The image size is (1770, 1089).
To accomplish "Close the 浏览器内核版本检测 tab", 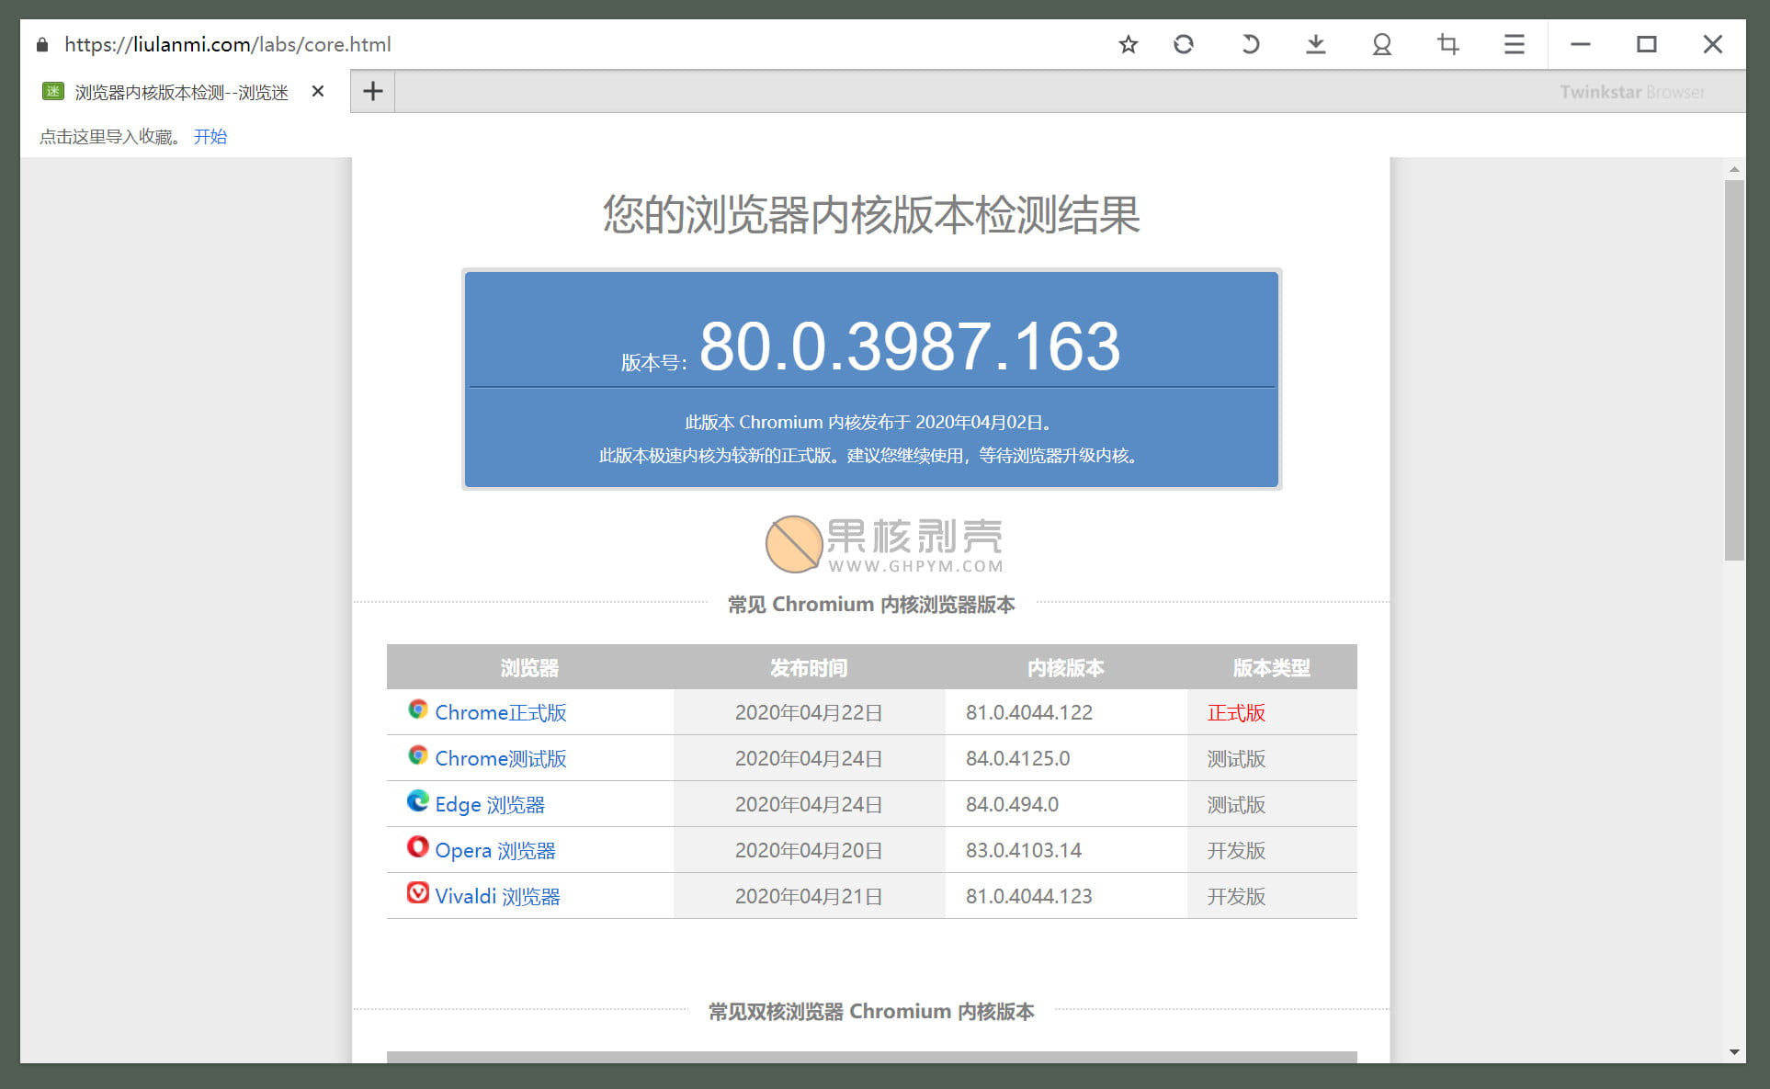I will [x=318, y=91].
